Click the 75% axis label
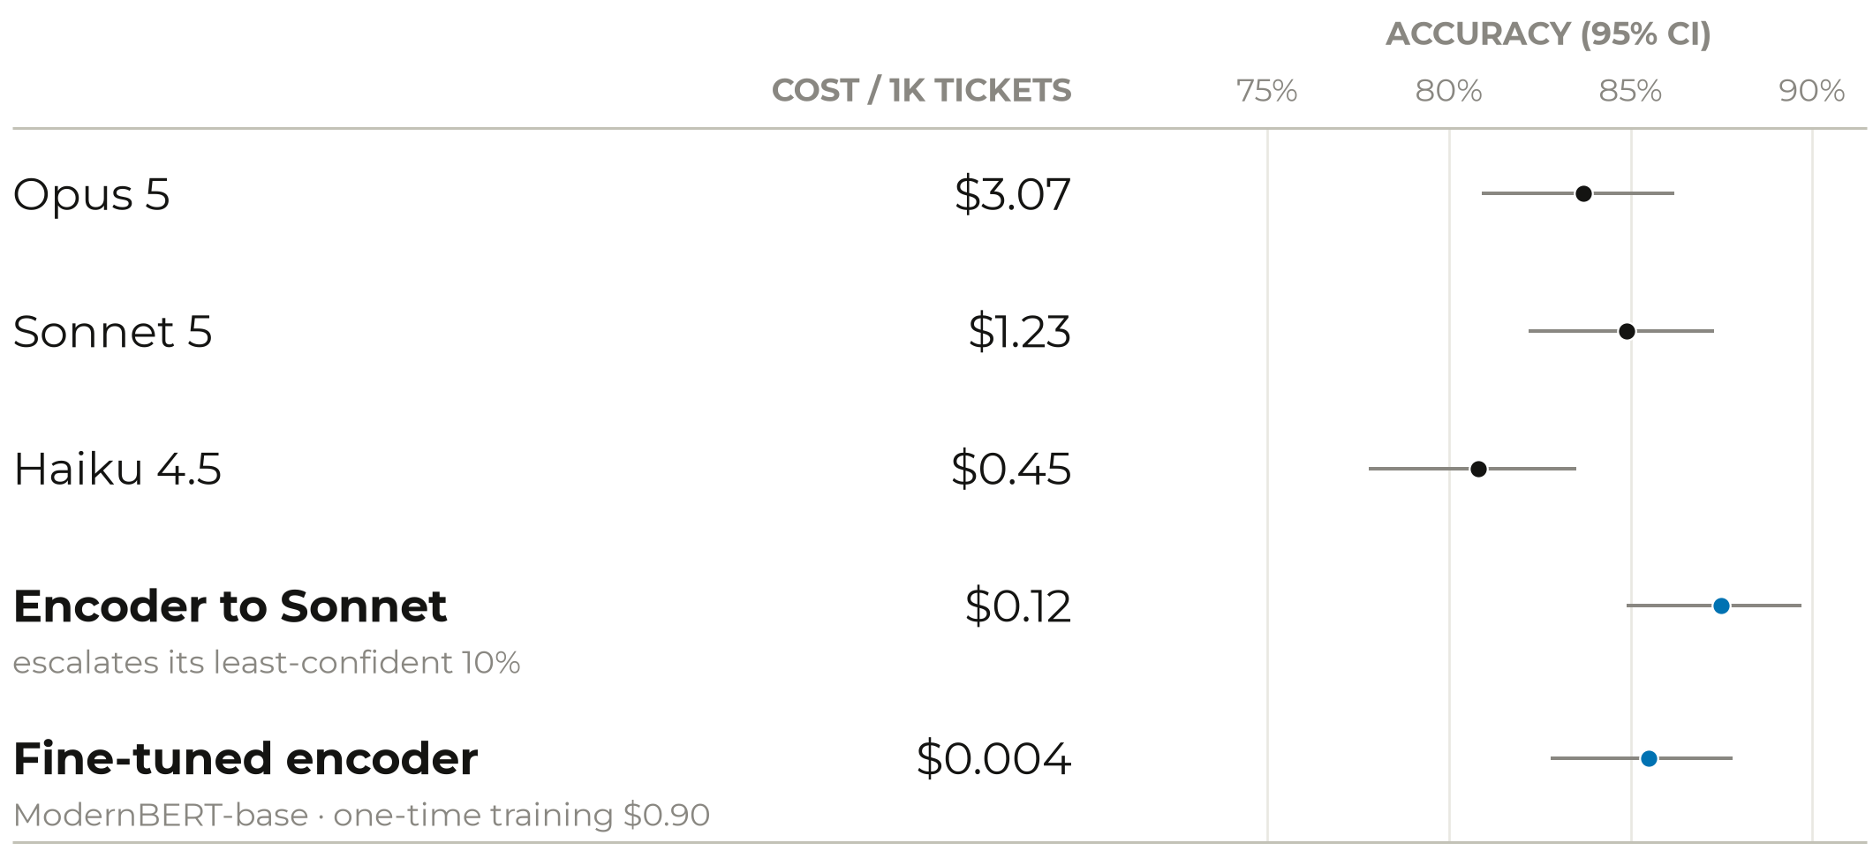The height and width of the screenshot is (858, 1873). coord(1266,90)
